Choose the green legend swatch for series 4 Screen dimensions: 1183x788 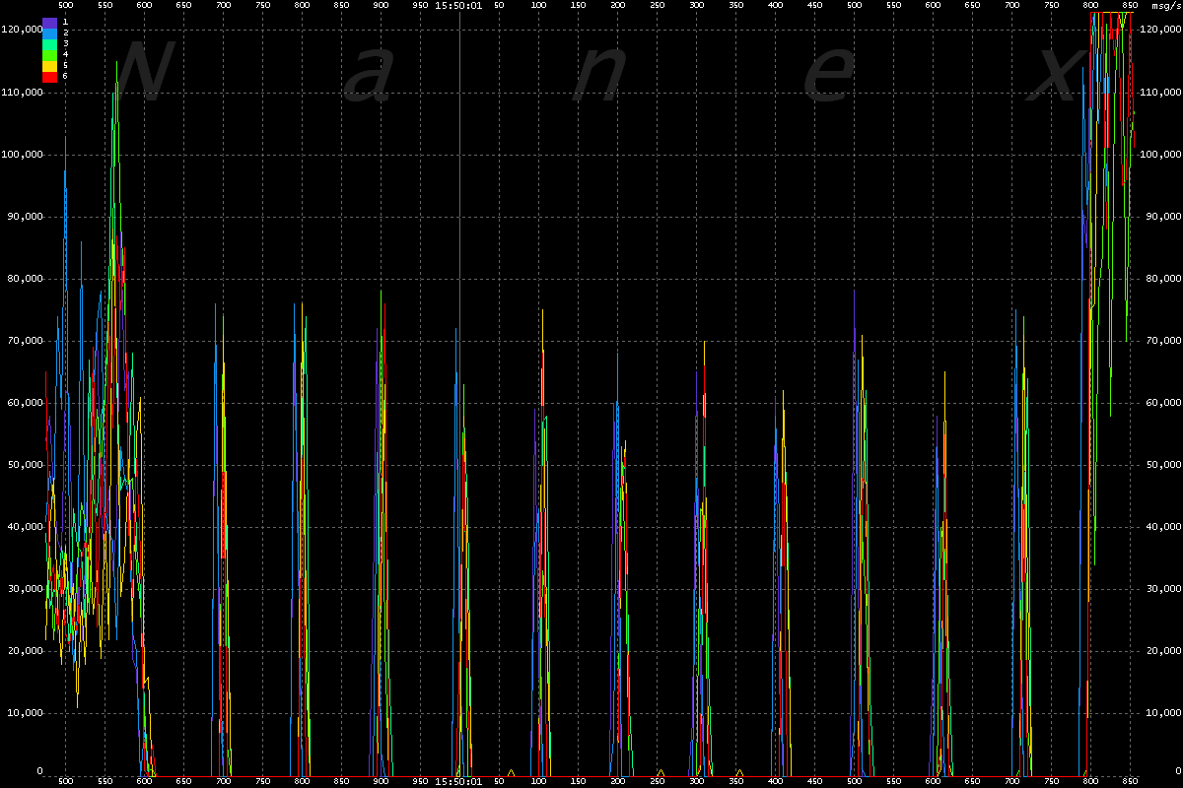click(x=49, y=54)
